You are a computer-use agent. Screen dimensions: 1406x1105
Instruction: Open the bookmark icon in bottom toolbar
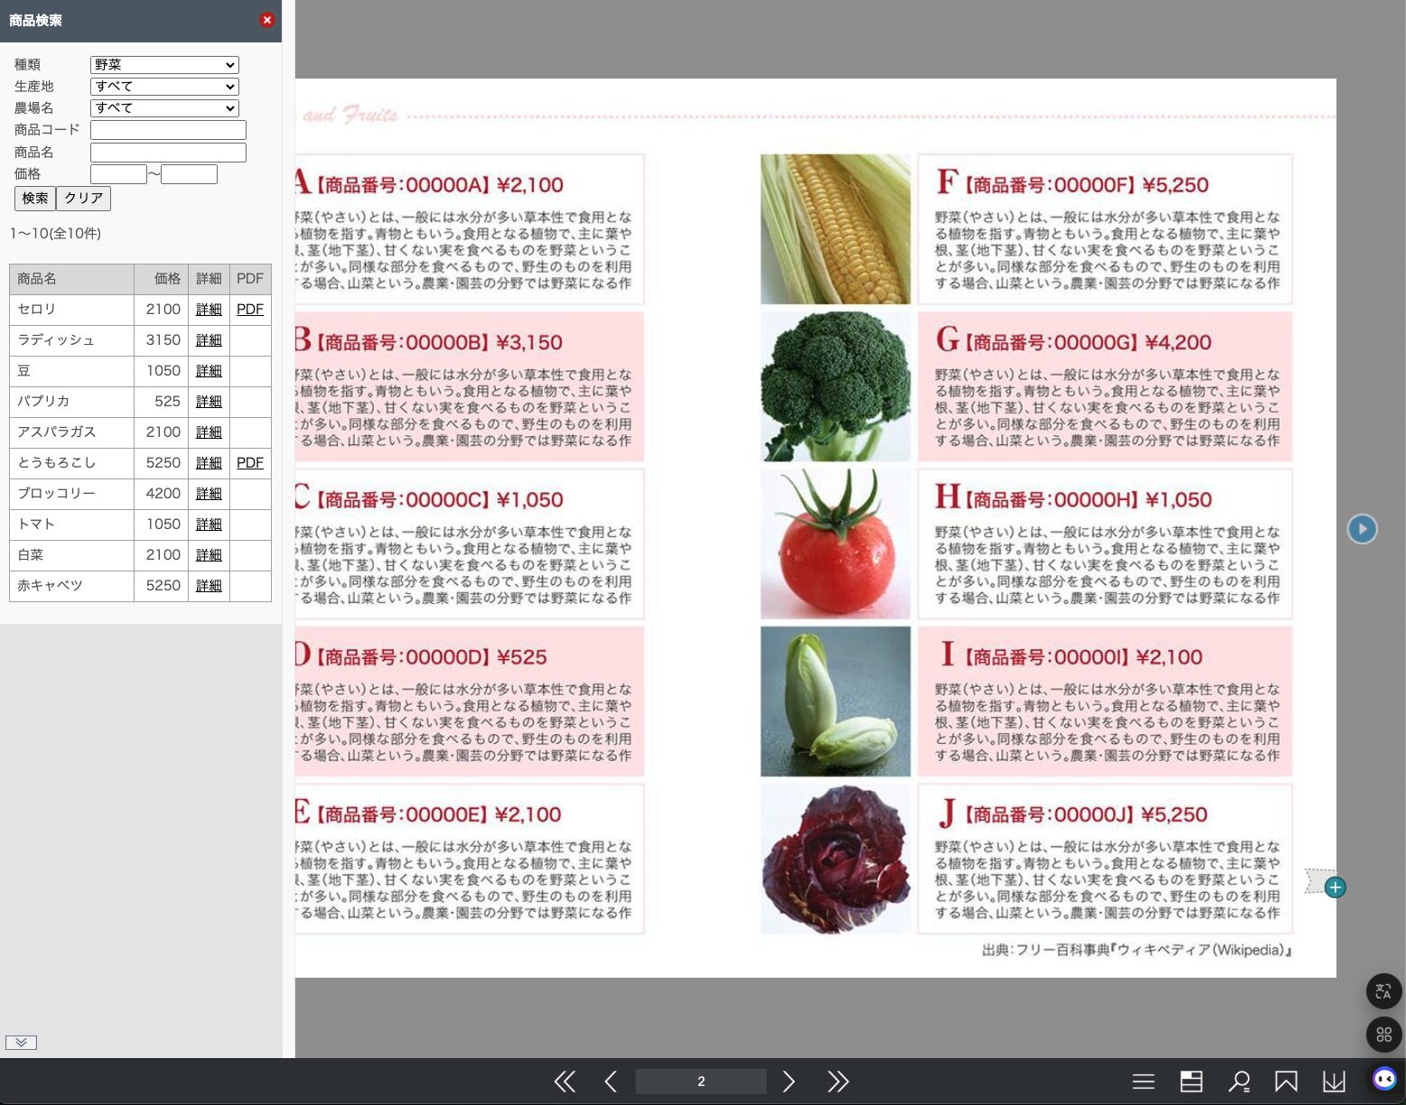coord(1286,1082)
